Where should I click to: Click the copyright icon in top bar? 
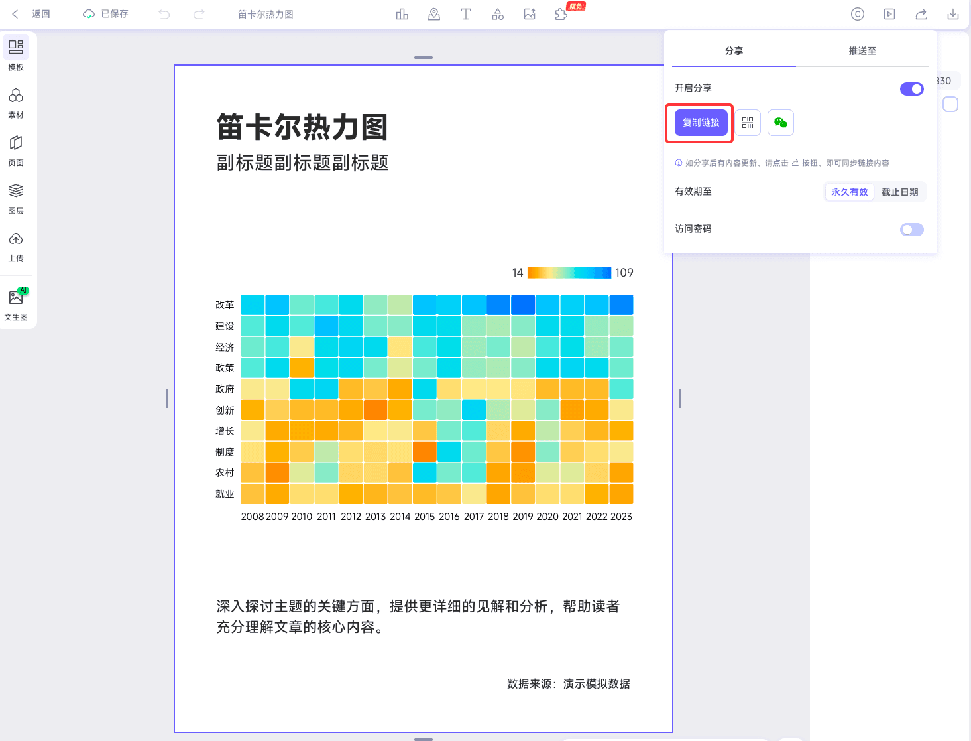pos(858,14)
